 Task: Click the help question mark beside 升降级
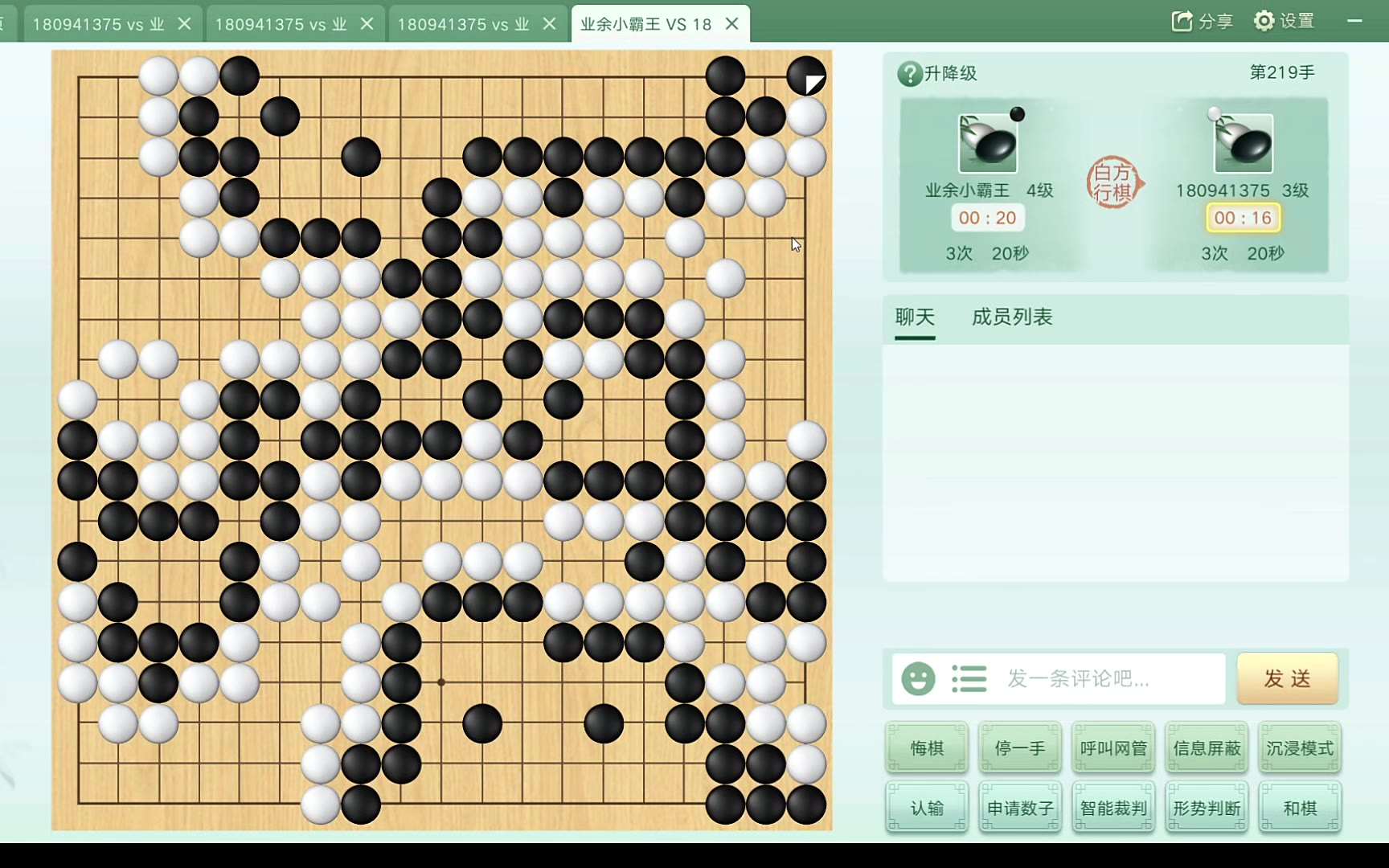(x=909, y=74)
